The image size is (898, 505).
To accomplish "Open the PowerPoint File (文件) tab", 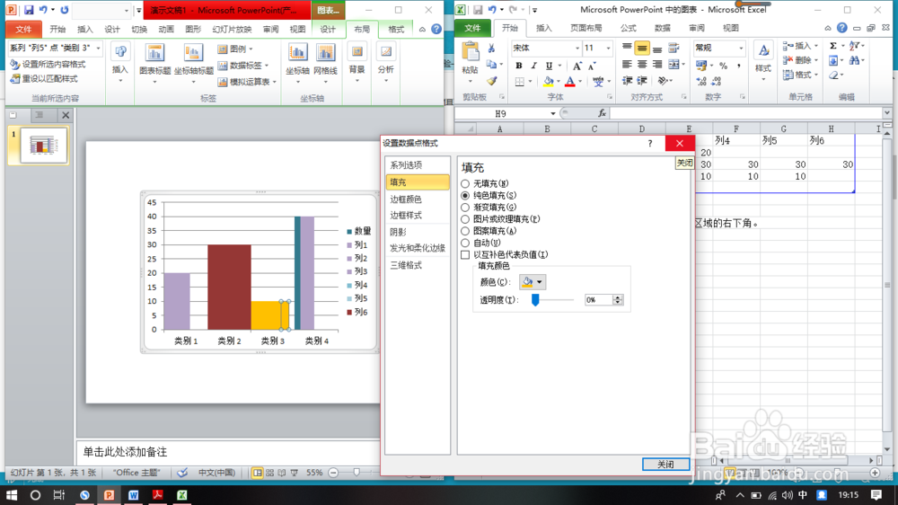I will (23, 30).
